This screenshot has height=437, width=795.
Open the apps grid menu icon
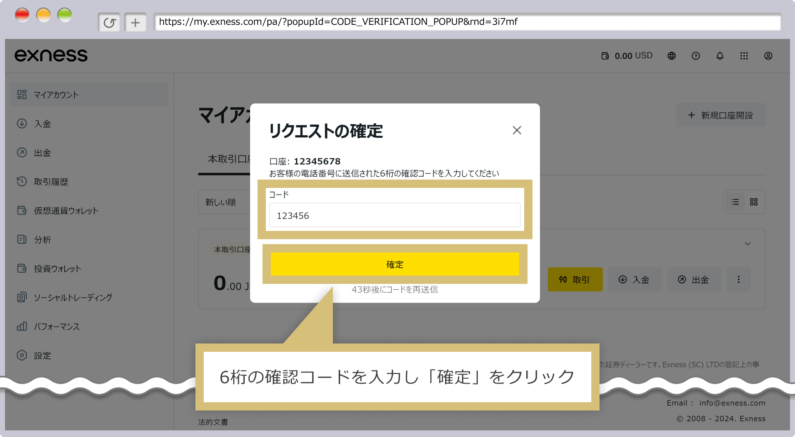[744, 56]
